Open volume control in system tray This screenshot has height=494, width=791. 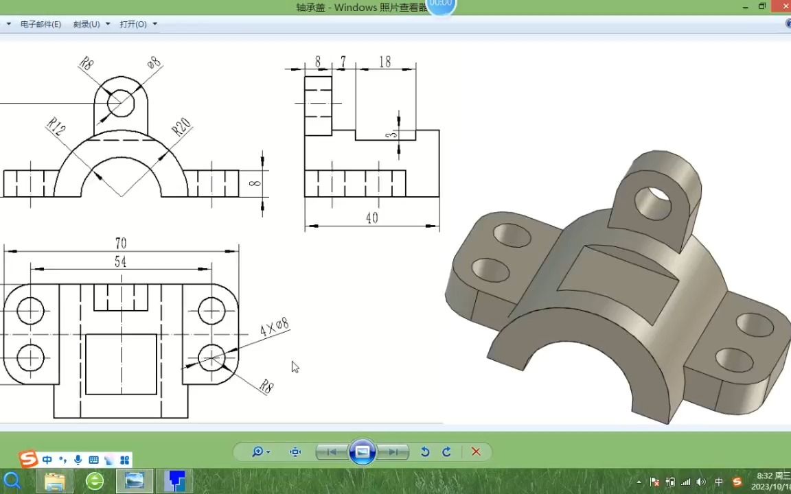(x=701, y=482)
